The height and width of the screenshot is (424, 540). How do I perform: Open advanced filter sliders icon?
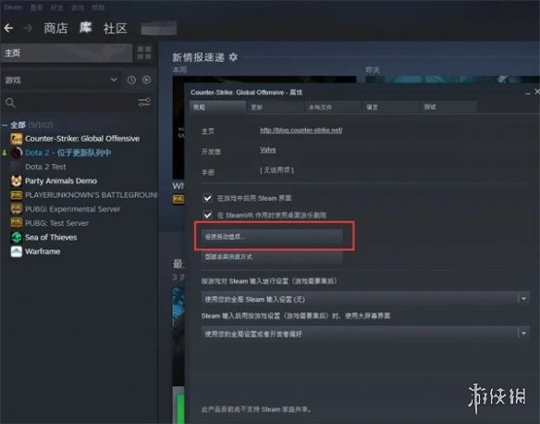click(144, 102)
